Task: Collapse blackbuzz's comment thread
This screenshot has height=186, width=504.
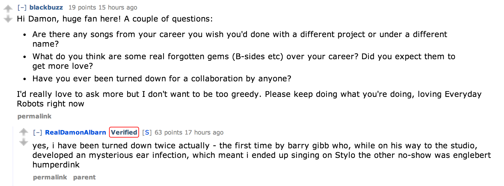Action: (x=22, y=7)
